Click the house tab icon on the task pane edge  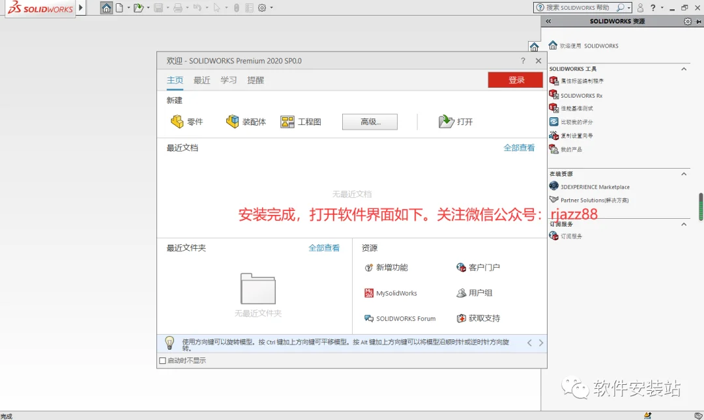(x=535, y=47)
